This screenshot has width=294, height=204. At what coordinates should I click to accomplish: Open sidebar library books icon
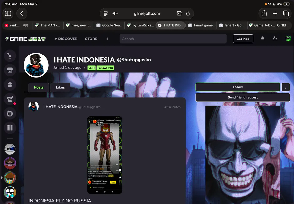coord(10,128)
